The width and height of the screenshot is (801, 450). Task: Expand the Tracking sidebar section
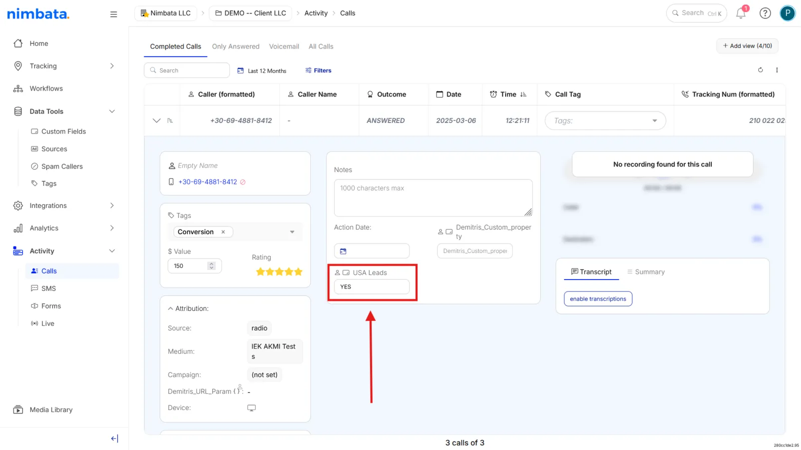[x=112, y=66]
